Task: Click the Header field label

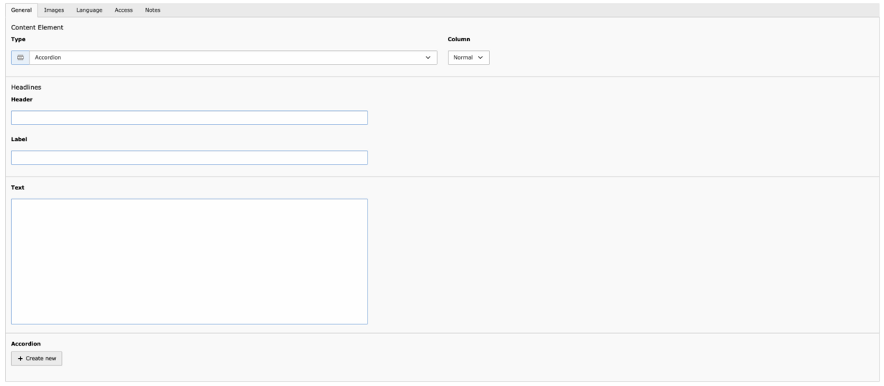Action: (x=22, y=99)
